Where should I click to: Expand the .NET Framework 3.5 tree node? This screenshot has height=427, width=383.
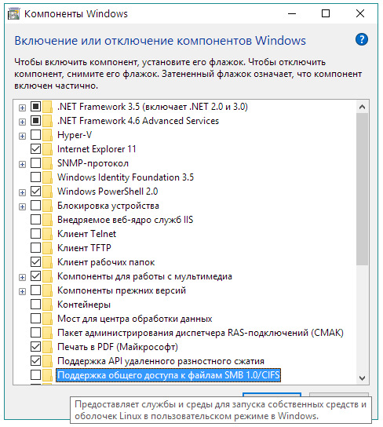pyautogui.click(x=22, y=108)
